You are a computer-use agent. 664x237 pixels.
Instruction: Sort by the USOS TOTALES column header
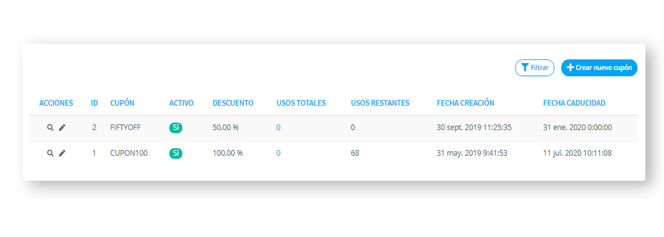point(301,103)
